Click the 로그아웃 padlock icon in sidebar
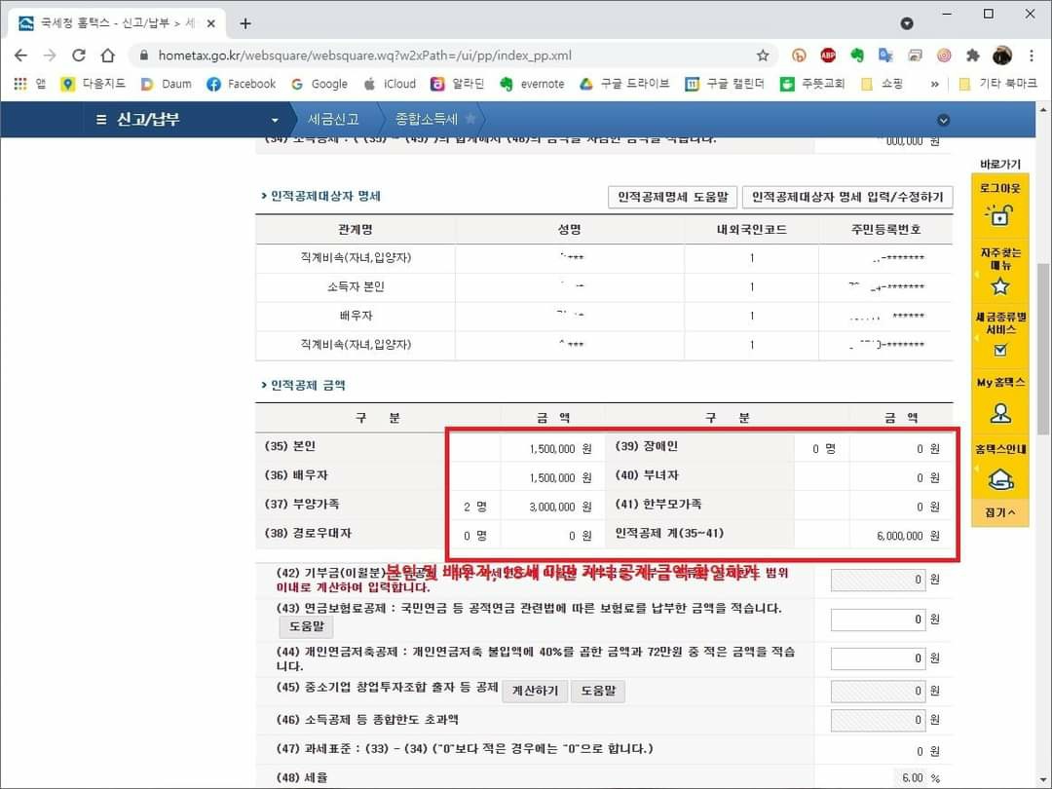Viewport: 1052px width, 789px height. [x=999, y=215]
